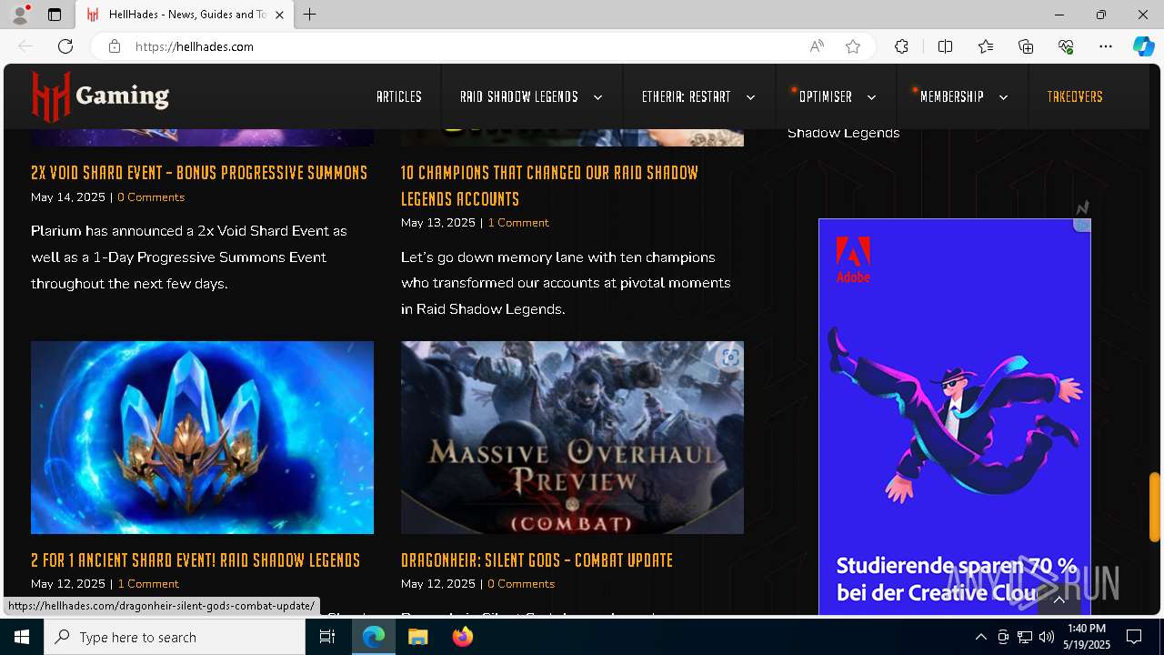Image resolution: width=1164 pixels, height=655 pixels.
Task: Open the Massive Overhaul Preview thumbnail
Action: (x=572, y=438)
